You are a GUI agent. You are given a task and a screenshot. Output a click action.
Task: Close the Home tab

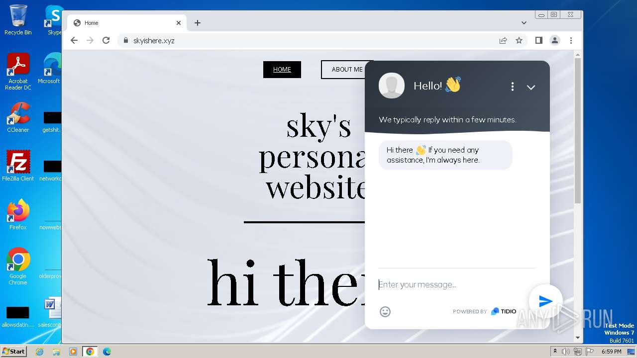coord(179,23)
